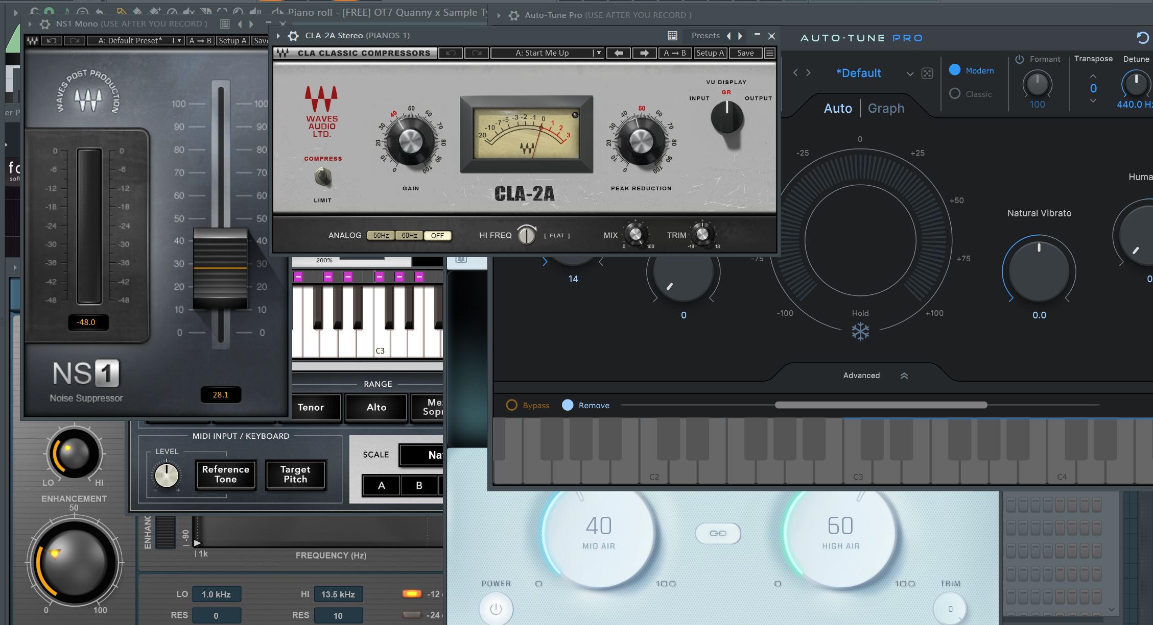1153x625 pixels.
Task: Click the NS1 noise suppression fader
Action: coord(220,268)
